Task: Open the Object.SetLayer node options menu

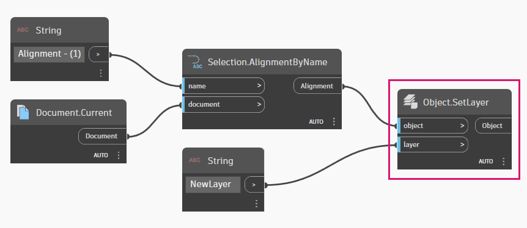Action: pyautogui.click(x=503, y=162)
